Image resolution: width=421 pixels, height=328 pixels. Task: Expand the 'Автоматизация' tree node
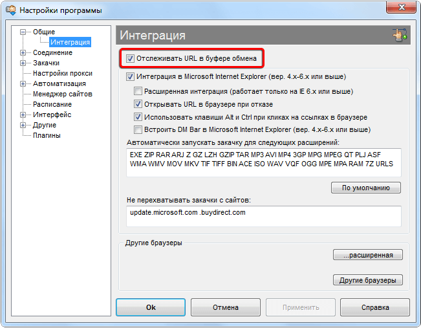23,84
